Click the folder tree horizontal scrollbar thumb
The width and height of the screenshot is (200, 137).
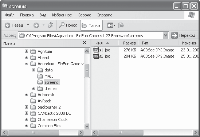pyautogui.click(x=34, y=132)
